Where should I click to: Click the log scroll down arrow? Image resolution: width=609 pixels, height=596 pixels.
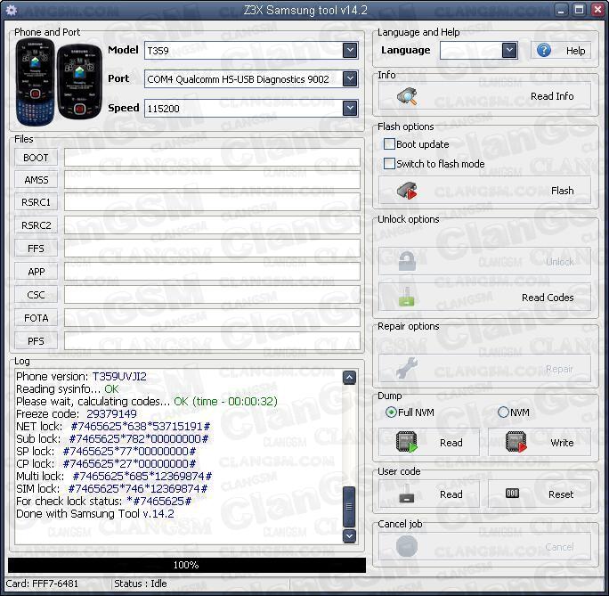click(349, 535)
